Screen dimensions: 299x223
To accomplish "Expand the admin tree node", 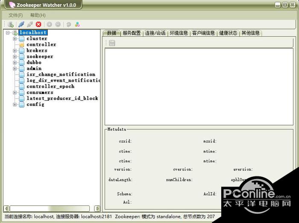I will (15, 69).
